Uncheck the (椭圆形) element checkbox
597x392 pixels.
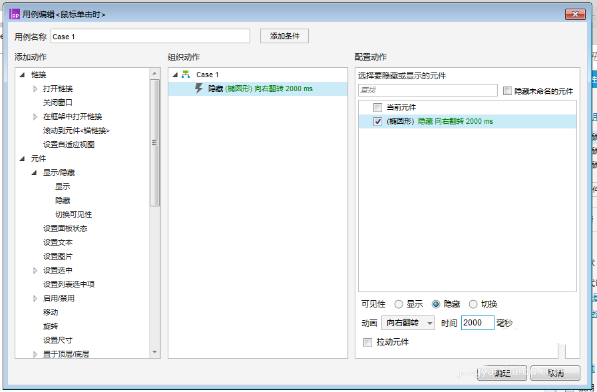[377, 122]
